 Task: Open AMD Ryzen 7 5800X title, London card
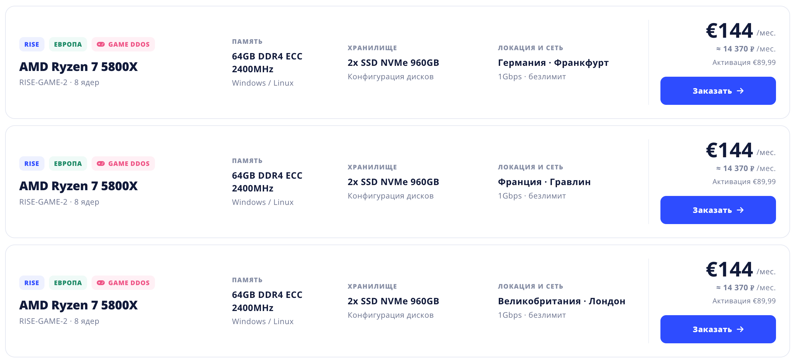click(78, 305)
